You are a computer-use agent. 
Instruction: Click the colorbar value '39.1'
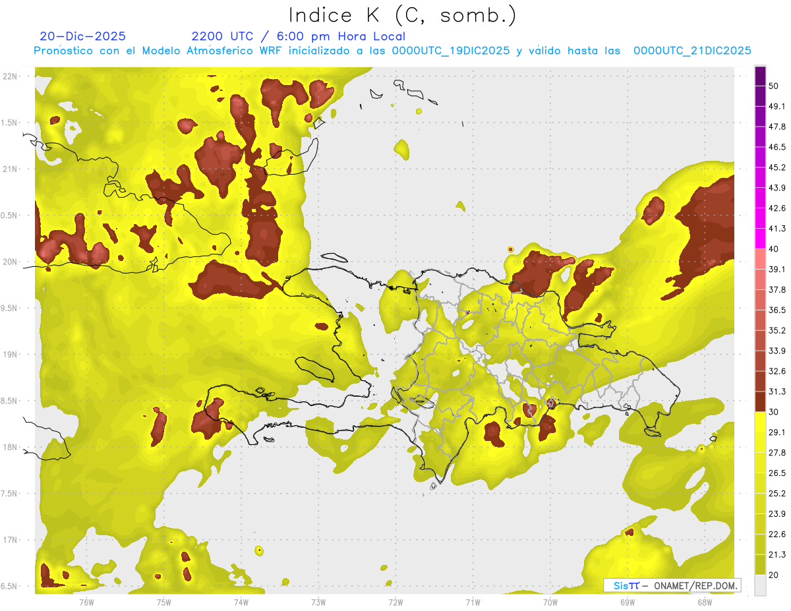(x=777, y=269)
